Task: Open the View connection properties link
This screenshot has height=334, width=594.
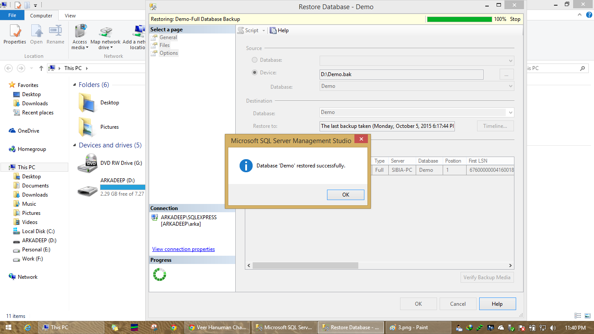Action: (184, 249)
